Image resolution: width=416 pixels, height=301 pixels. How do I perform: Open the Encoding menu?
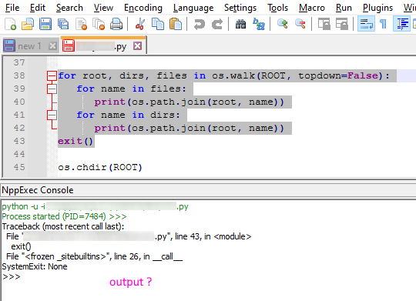tap(143, 8)
